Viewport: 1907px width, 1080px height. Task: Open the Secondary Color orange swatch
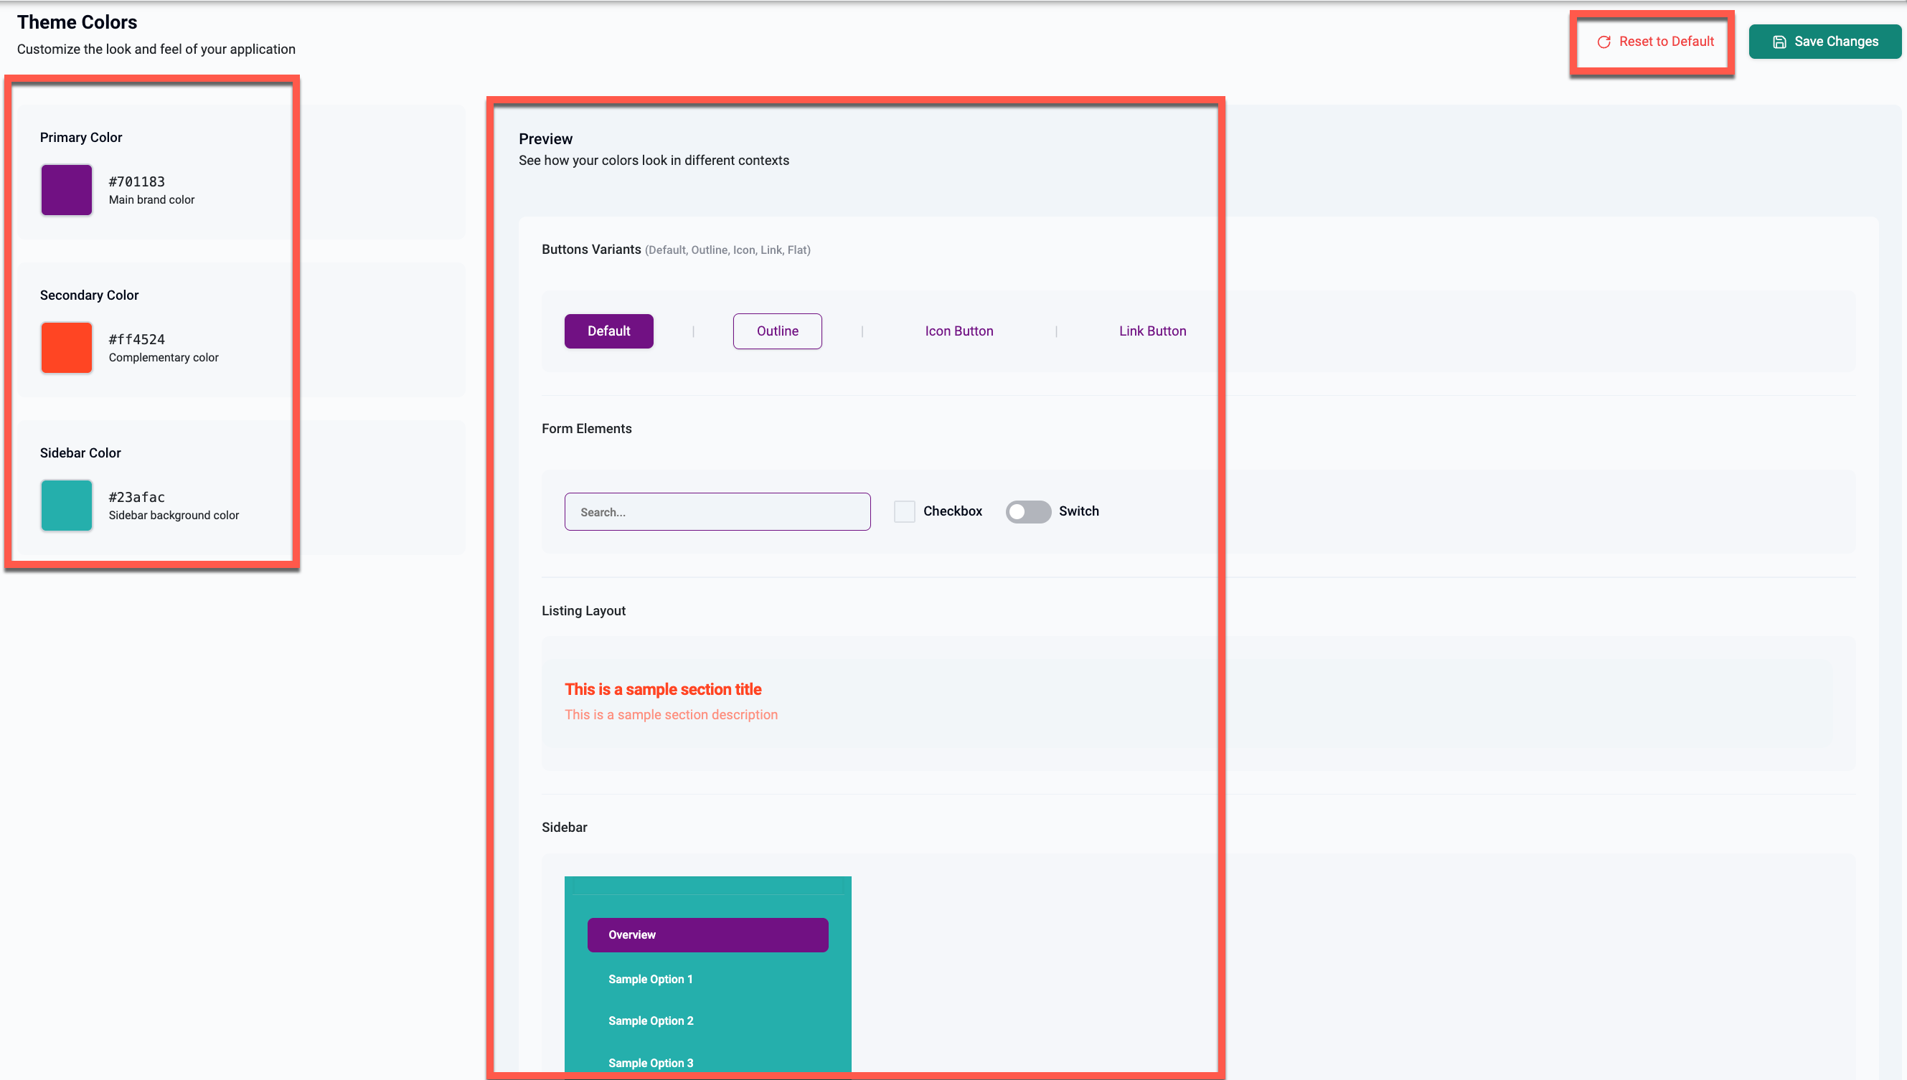[x=67, y=347]
